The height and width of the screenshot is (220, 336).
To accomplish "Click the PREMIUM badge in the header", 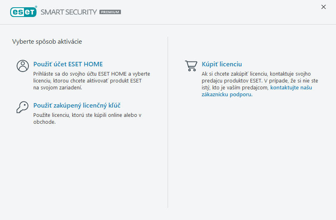I will coord(110,12).
